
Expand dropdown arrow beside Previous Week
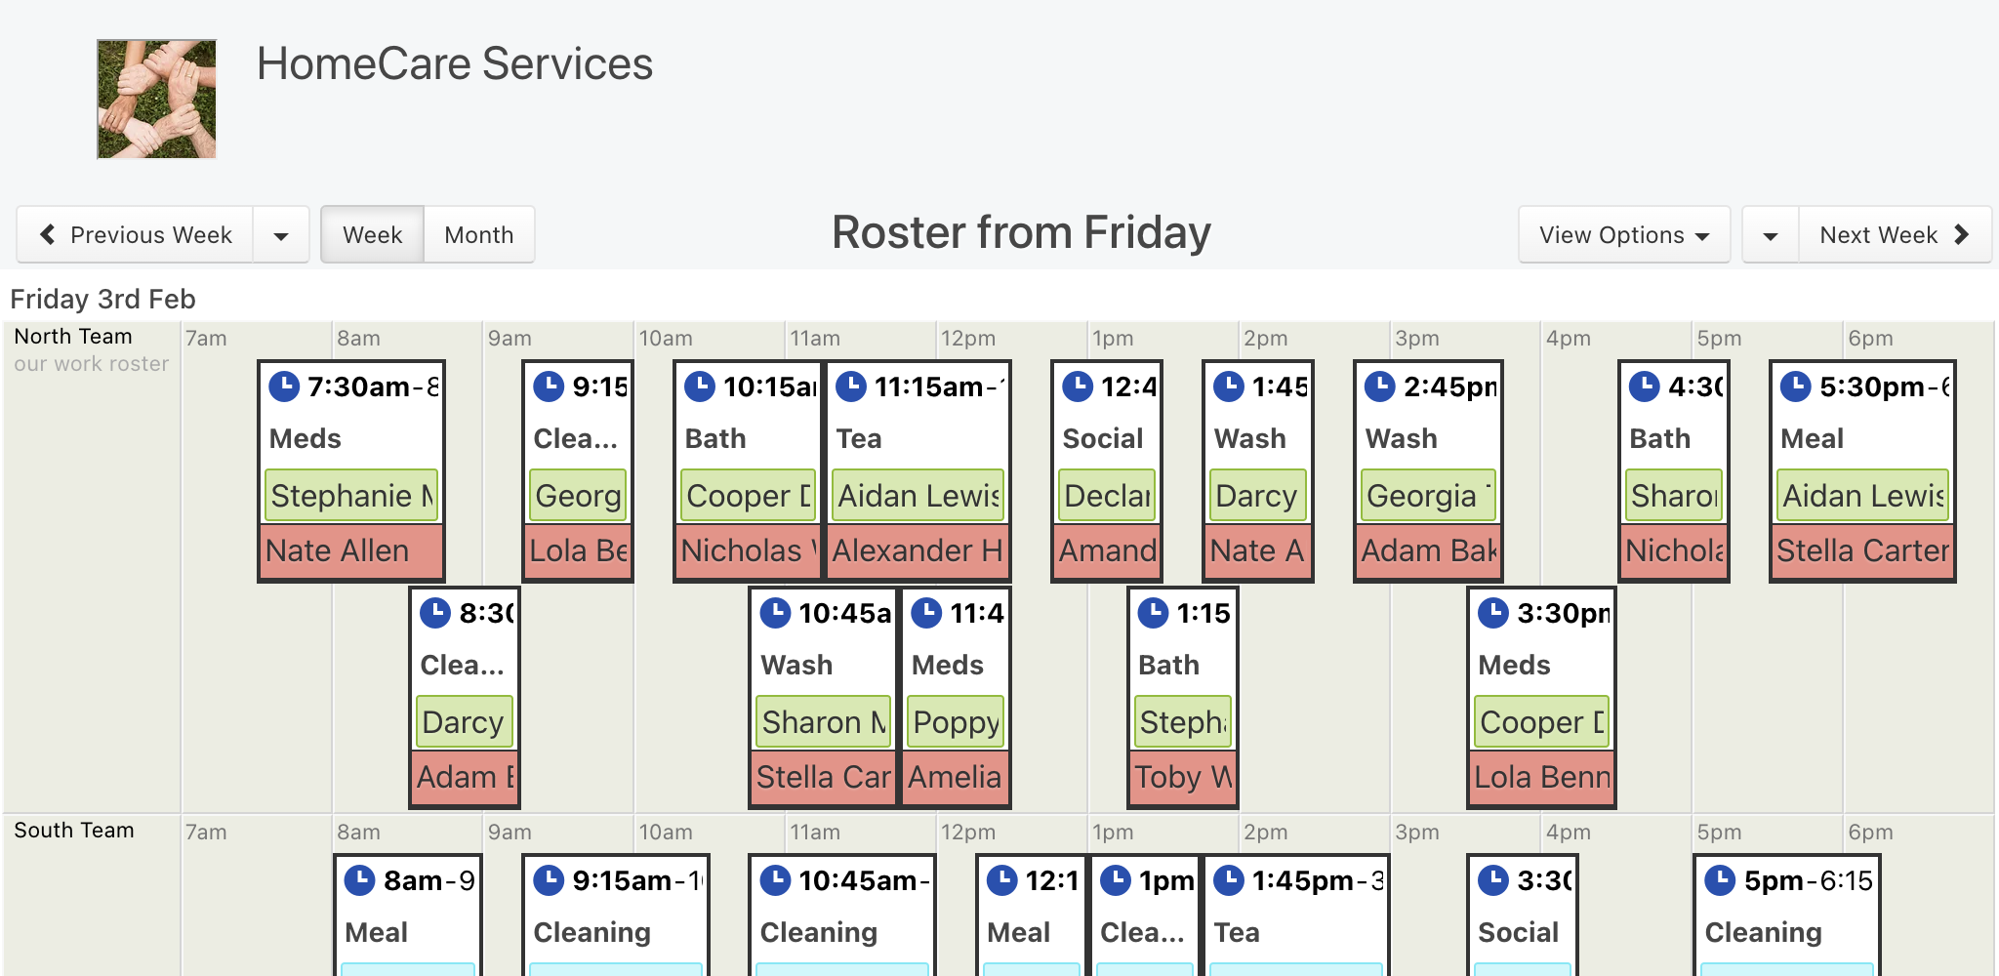pos(281,234)
